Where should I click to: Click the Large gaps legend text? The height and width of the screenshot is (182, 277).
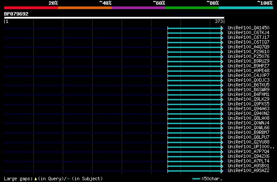pos(18,179)
